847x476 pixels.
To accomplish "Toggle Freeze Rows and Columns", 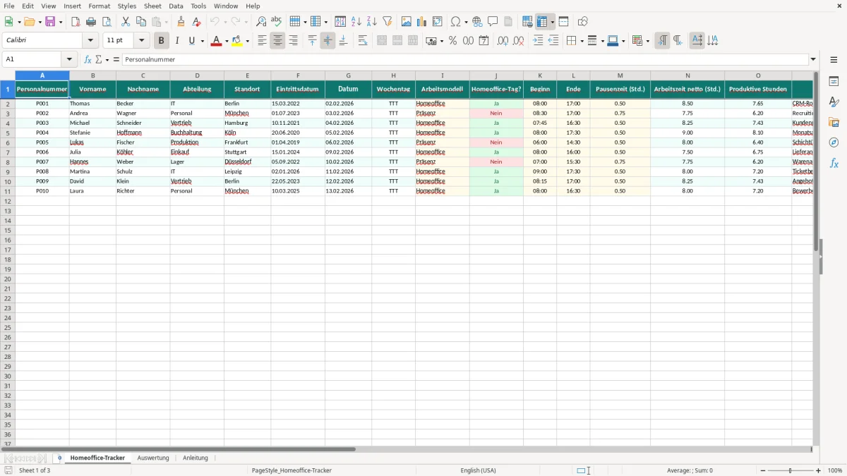I will point(543,22).
